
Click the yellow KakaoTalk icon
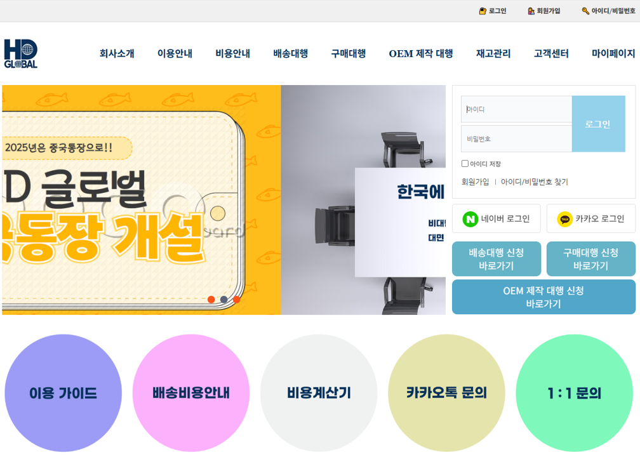point(565,219)
